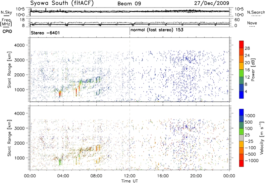Click the '18' frequency axis tick label
Viewport: 265px width, 183px height.
pyautogui.click(x=22, y=20)
